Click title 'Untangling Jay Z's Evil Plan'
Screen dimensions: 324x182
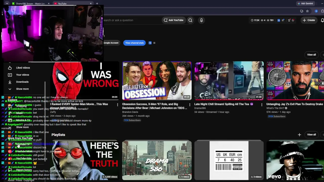[x=295, y=104]
